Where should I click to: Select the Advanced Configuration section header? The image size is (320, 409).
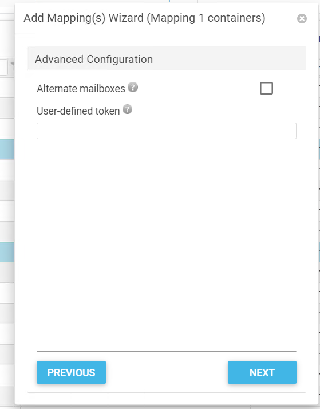pos(166,58)
